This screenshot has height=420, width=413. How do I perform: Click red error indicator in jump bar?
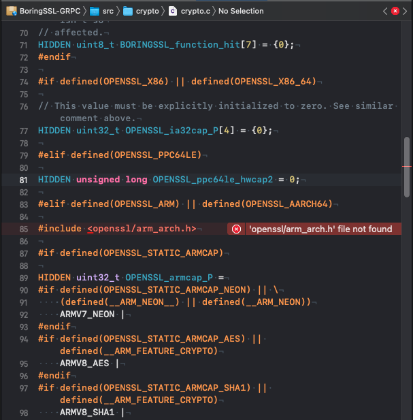[395, 11]
